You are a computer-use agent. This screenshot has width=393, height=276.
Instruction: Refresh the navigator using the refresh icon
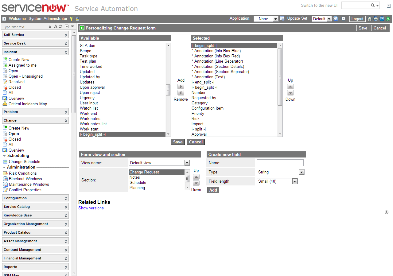(x=60, y=27)
